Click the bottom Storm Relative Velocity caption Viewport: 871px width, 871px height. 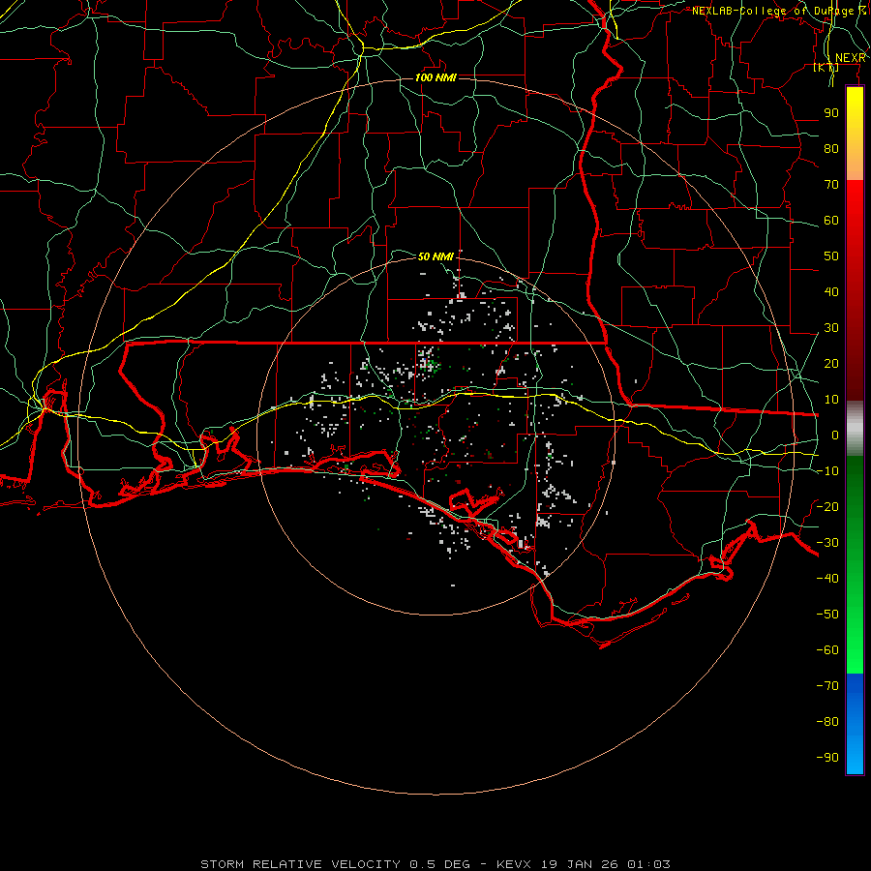coord(435,864)
